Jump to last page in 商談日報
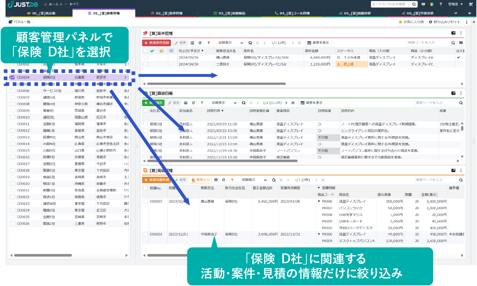 click(293, 103)
